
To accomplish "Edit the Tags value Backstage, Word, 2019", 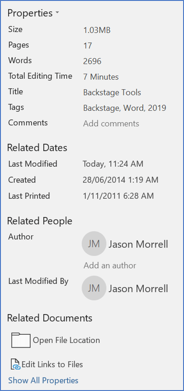I will [125, 108].
